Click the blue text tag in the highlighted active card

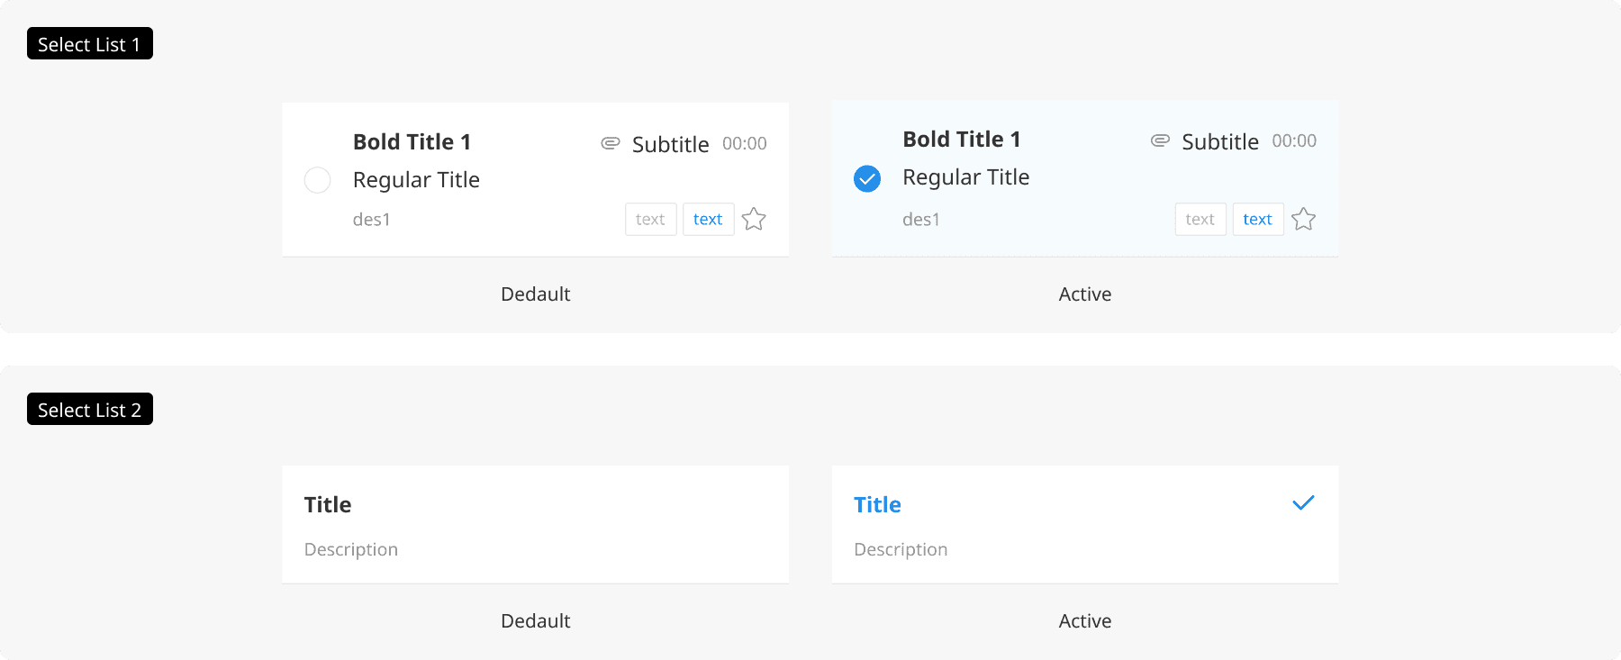pyautogui.click(x=1257, y=219)
